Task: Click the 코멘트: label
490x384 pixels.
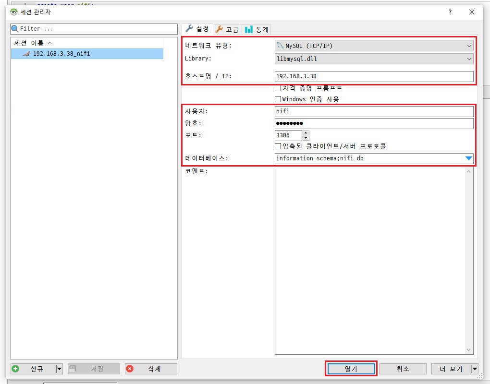Action: point(196,171)
